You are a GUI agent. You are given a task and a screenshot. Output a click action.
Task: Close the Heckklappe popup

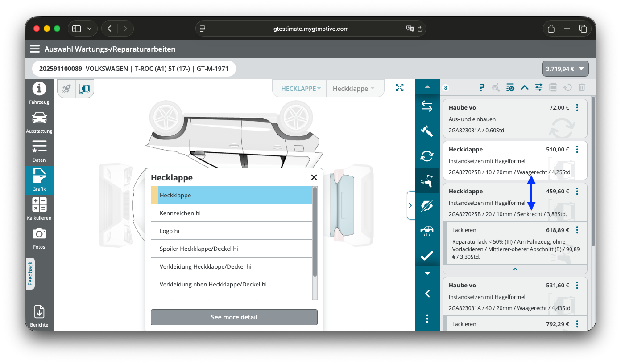coord(314,177)
